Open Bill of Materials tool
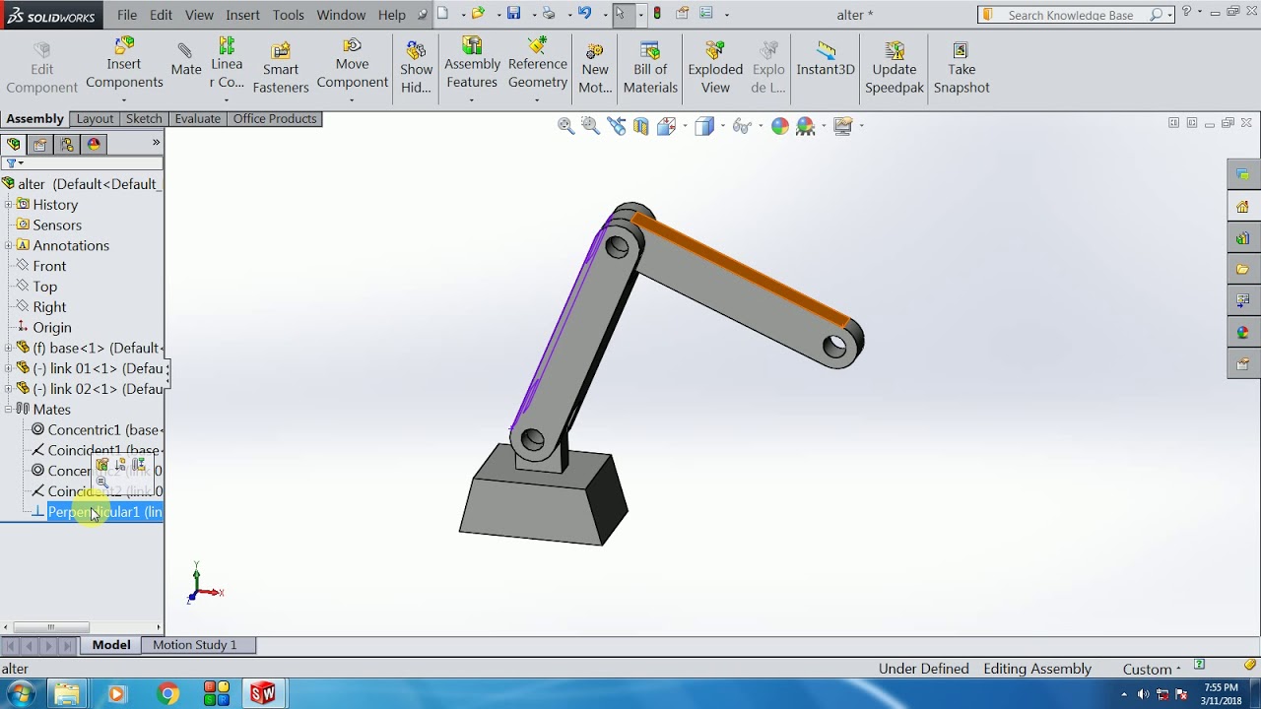The image size is (1261, 709). point(650,67)
